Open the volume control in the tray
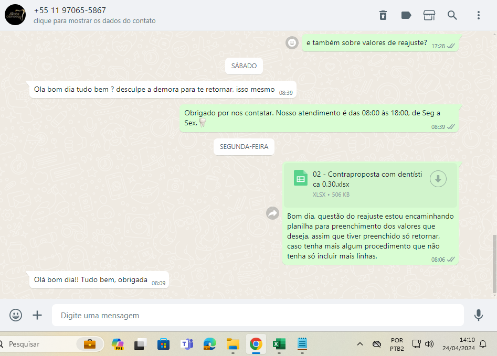This screenshot has height=356, width=497. 429,344
